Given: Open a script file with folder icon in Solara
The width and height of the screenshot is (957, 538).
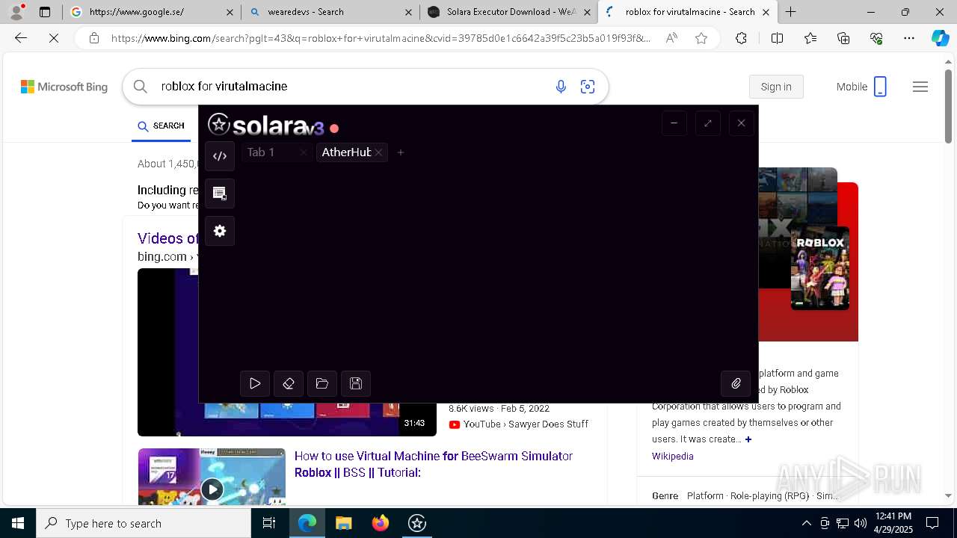Looking at the screenshot, I should coord(322,383).
